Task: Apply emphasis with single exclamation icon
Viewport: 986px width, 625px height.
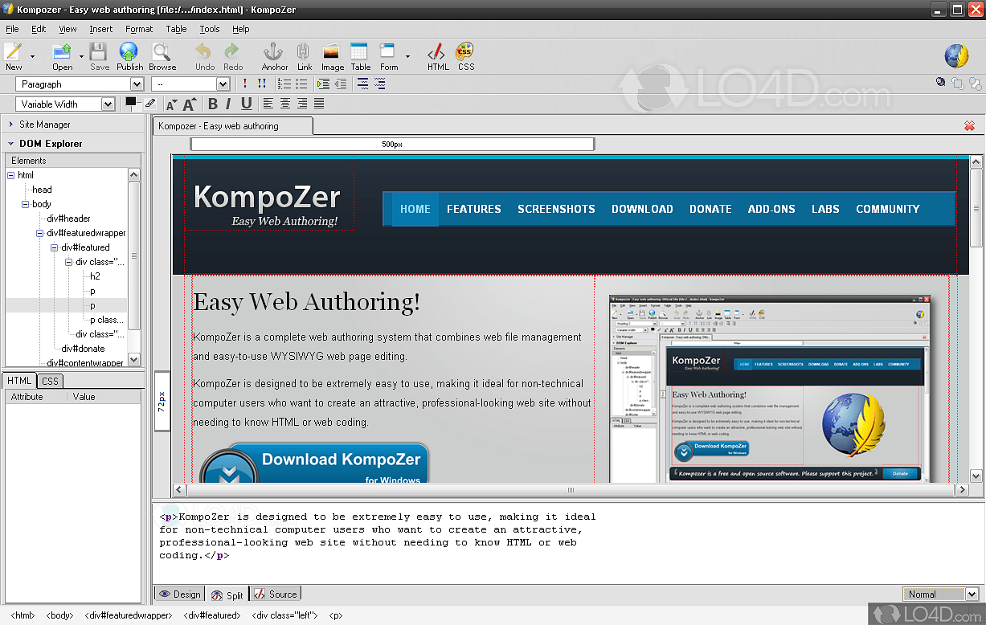Action: tap(245, 84)
